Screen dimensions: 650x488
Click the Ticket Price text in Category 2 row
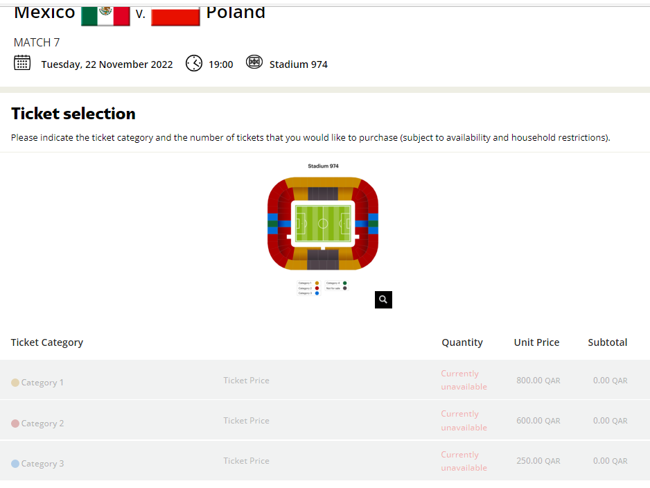tap(246, 421)
